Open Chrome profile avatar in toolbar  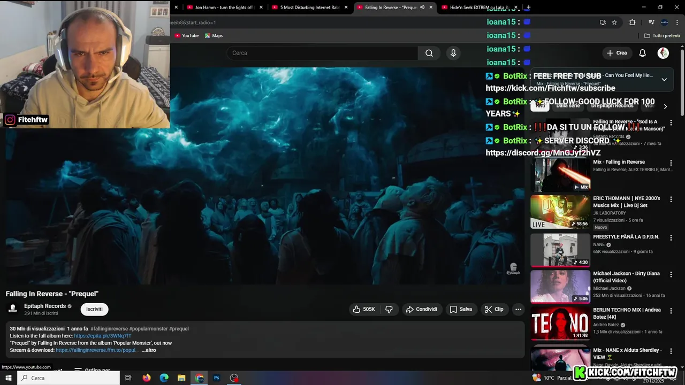coord(664,22)
